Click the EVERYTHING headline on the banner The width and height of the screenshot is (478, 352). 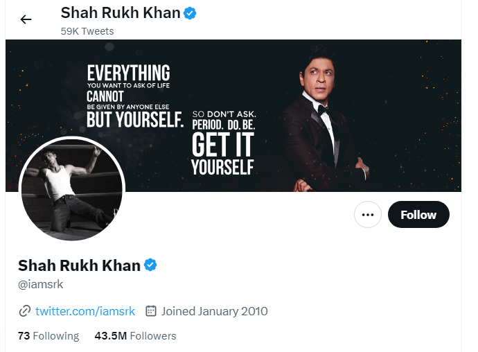(x=128, y=72)
